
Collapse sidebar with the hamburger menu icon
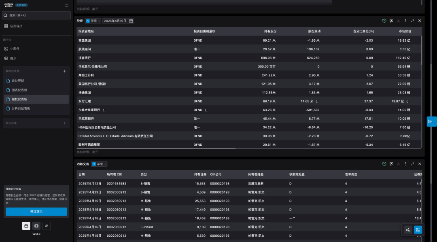coord(67,5)
